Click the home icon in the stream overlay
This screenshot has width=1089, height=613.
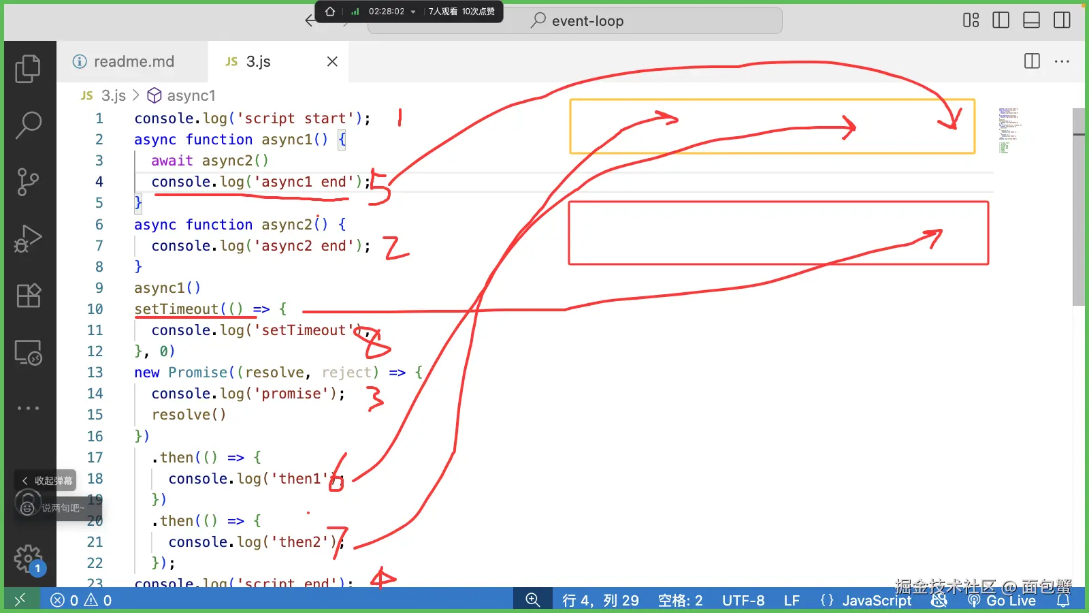click(x=330, y=11)
